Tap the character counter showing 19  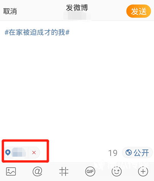pyautogui.click(x=113, y=153)
